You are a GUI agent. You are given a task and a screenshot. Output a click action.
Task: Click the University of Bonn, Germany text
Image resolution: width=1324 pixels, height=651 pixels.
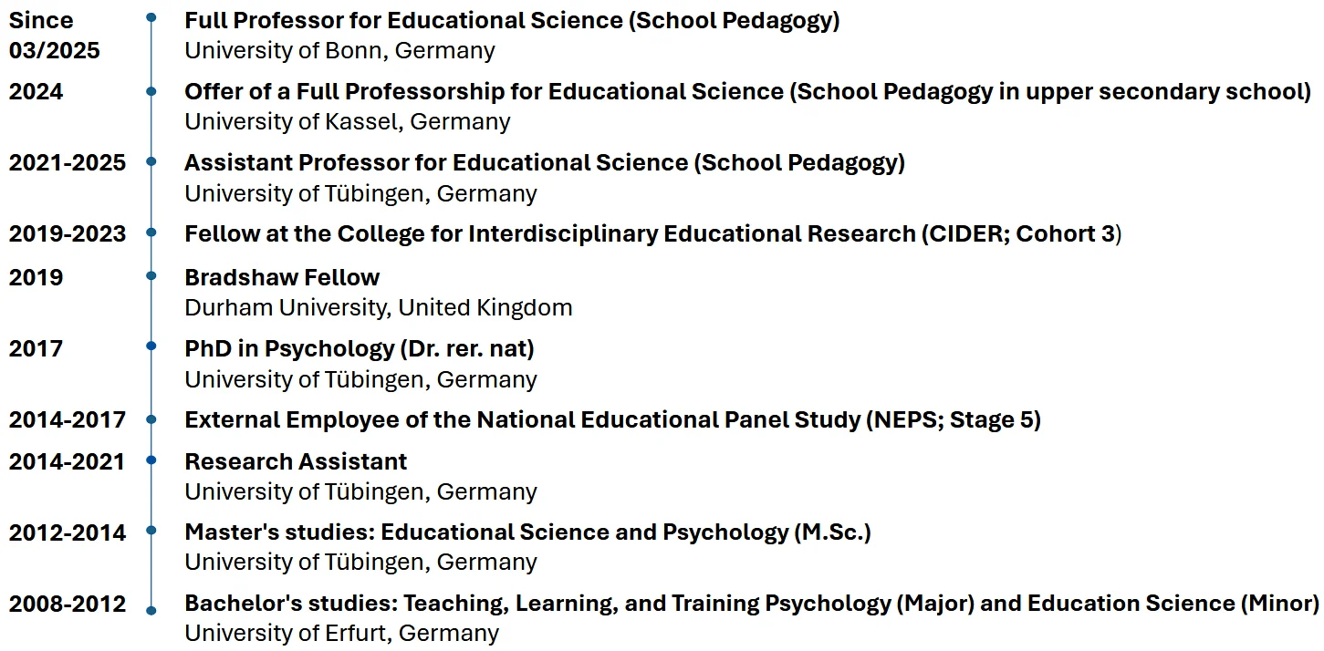339,50
